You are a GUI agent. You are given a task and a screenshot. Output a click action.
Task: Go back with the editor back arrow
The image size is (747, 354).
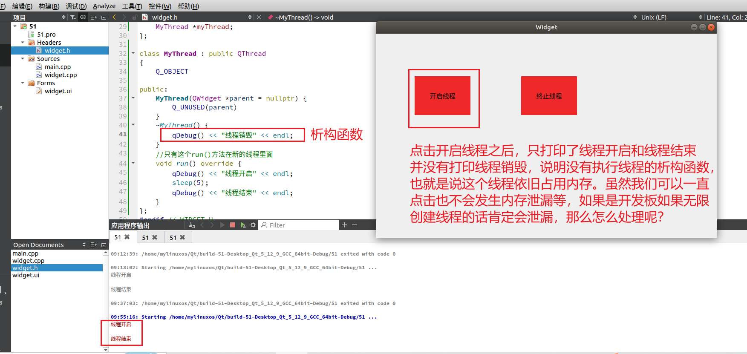(114, 17)
